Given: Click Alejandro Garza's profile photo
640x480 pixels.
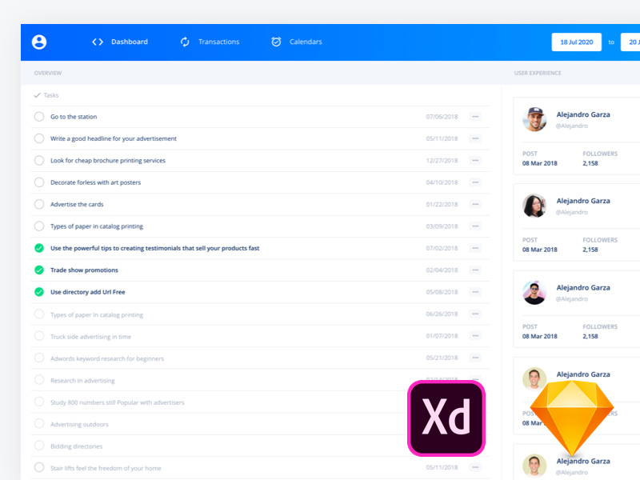Looking at the screenshot, I should pos(534,118).
